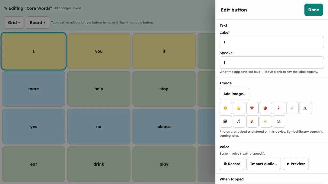
Task: Pick the dog face emoji image
Action: [x=279, y=121]
